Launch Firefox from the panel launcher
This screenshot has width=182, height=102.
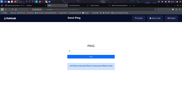(x=15, y=2)
